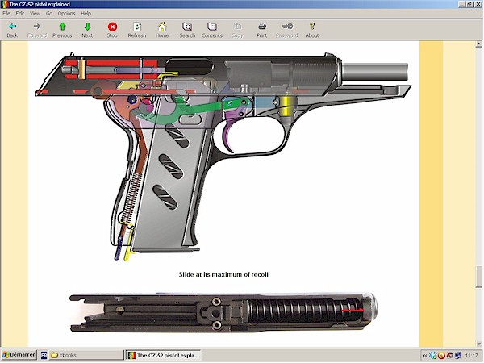Click the vertical scrollbar down arrow
Viewport: 484px width, 363px height.
[x=478, y=344]
